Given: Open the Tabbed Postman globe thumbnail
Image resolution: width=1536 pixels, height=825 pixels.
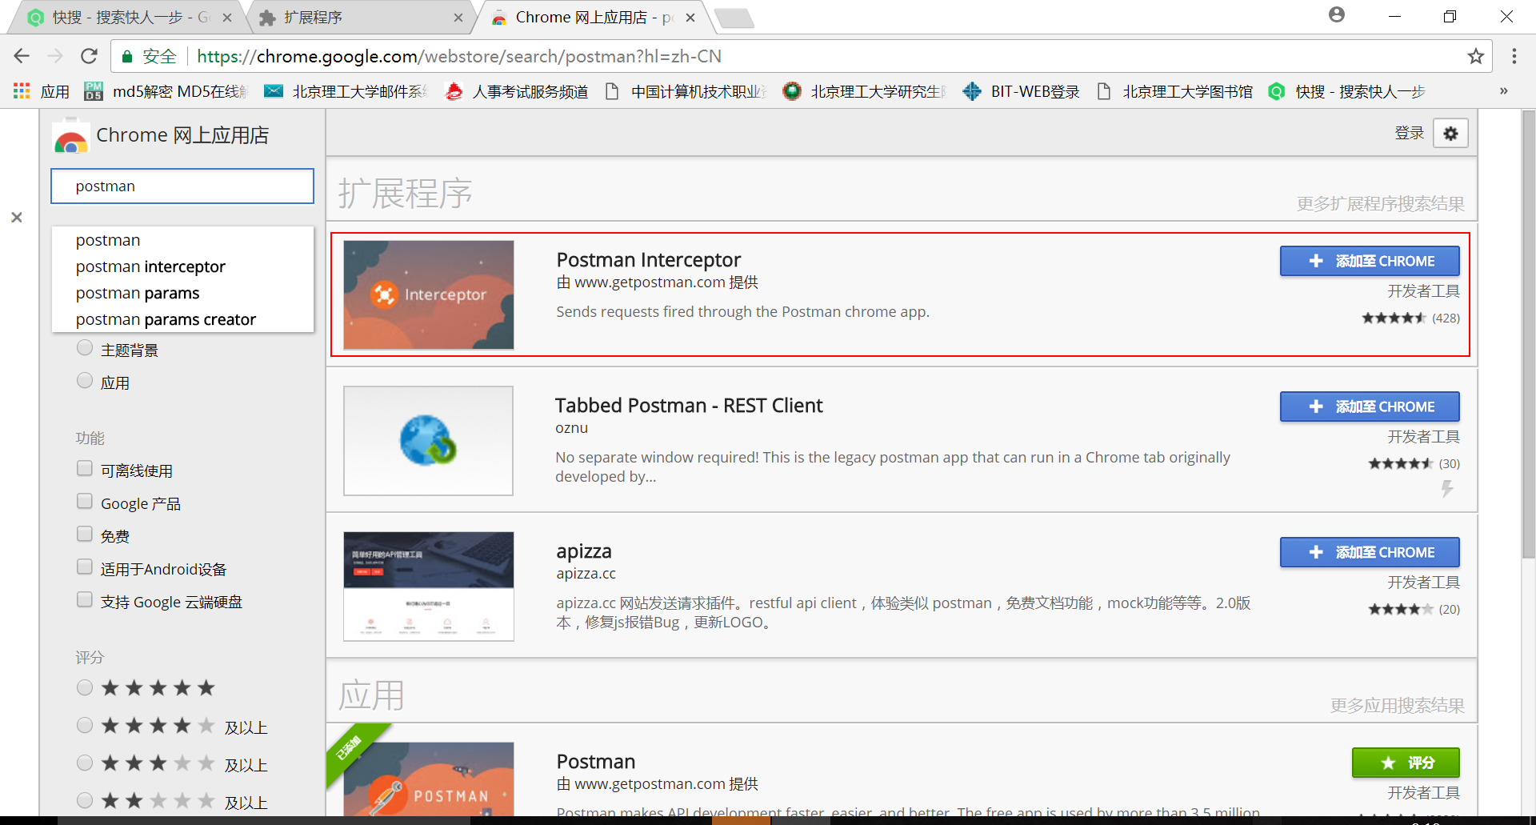Looking at the screenshot, I should [429, 440].
